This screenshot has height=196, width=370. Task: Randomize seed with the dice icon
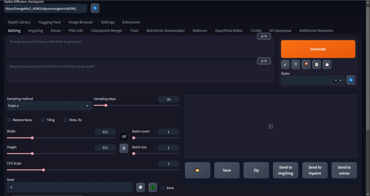[x=140, y=187]
